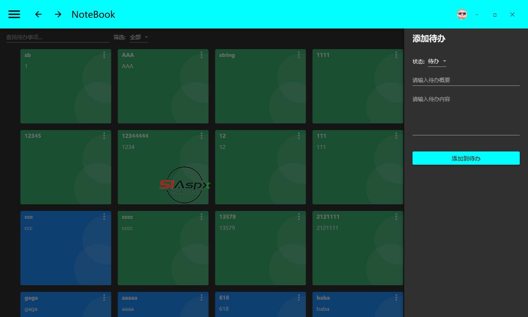Open the user avatar profile
Screen dimensions: 528x317
[462, 14]
